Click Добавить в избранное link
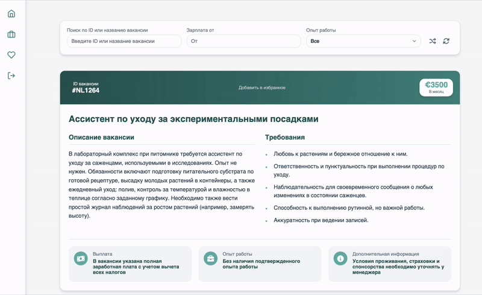Viewport: 482px width, 295px height. [x=262, y=87]
